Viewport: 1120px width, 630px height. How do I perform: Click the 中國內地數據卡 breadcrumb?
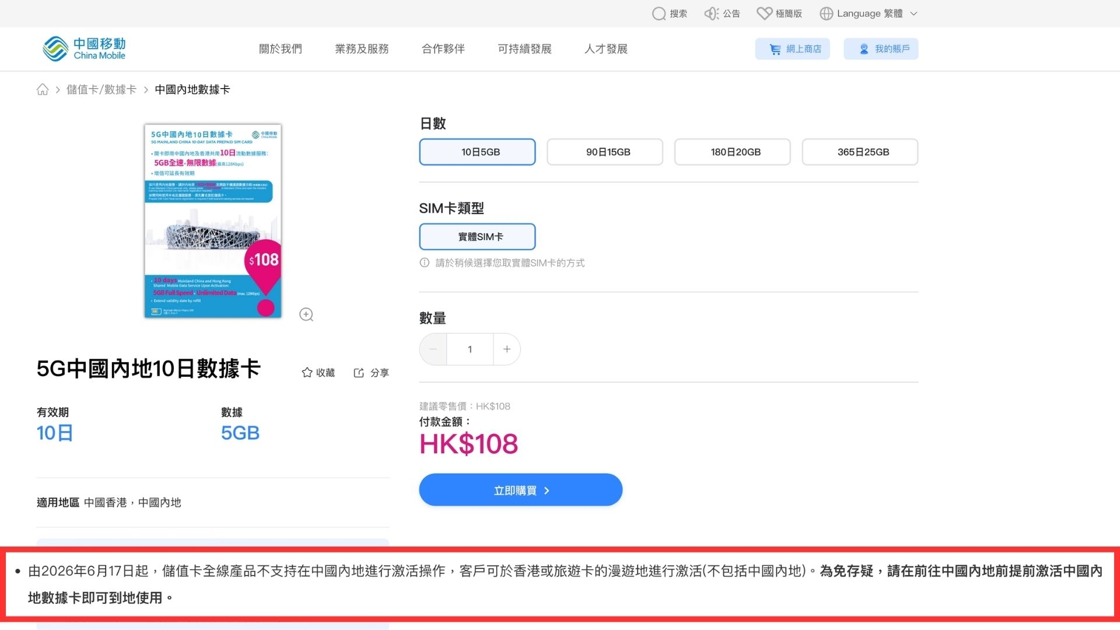[192, 89]
